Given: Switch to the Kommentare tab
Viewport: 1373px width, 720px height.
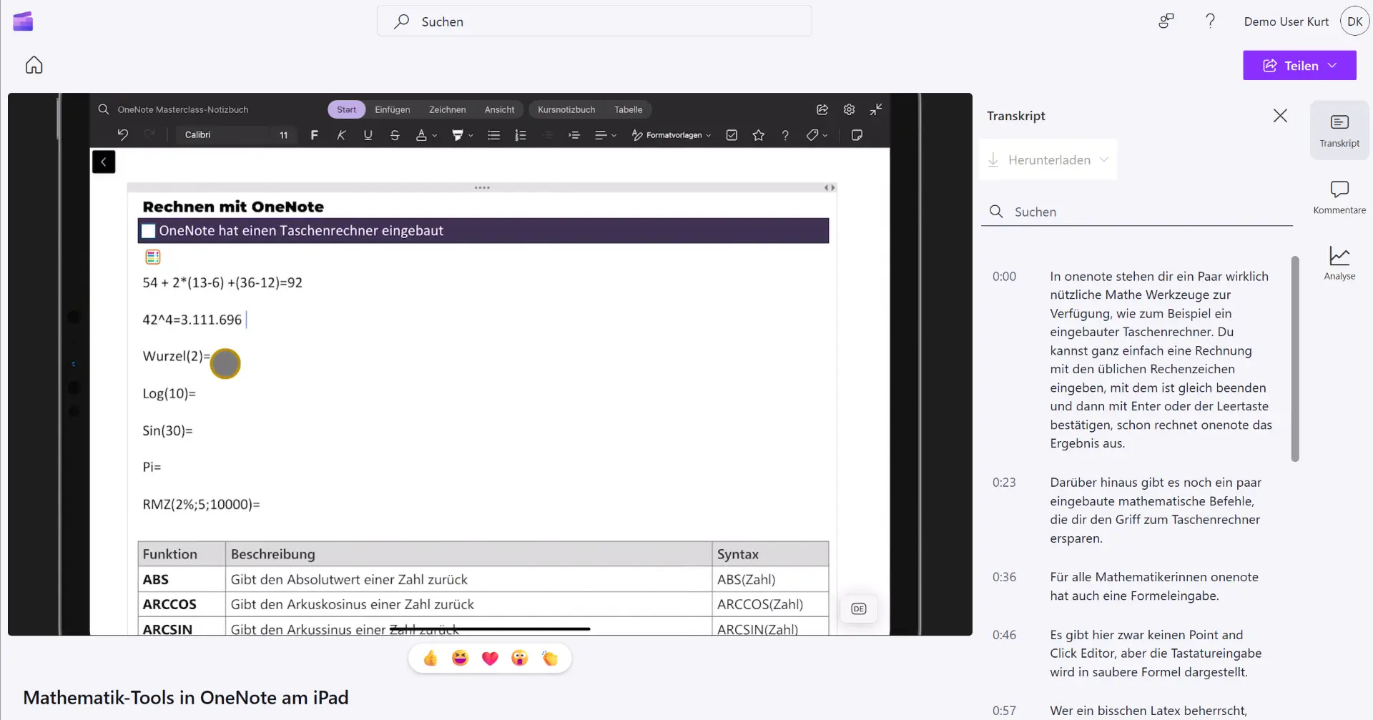Looking at the screenshot, I should pos(1339,197).
